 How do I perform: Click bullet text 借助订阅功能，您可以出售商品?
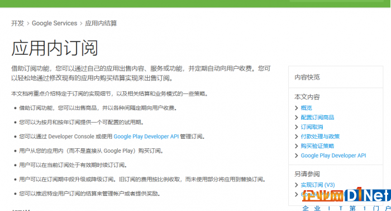(98, 108)
